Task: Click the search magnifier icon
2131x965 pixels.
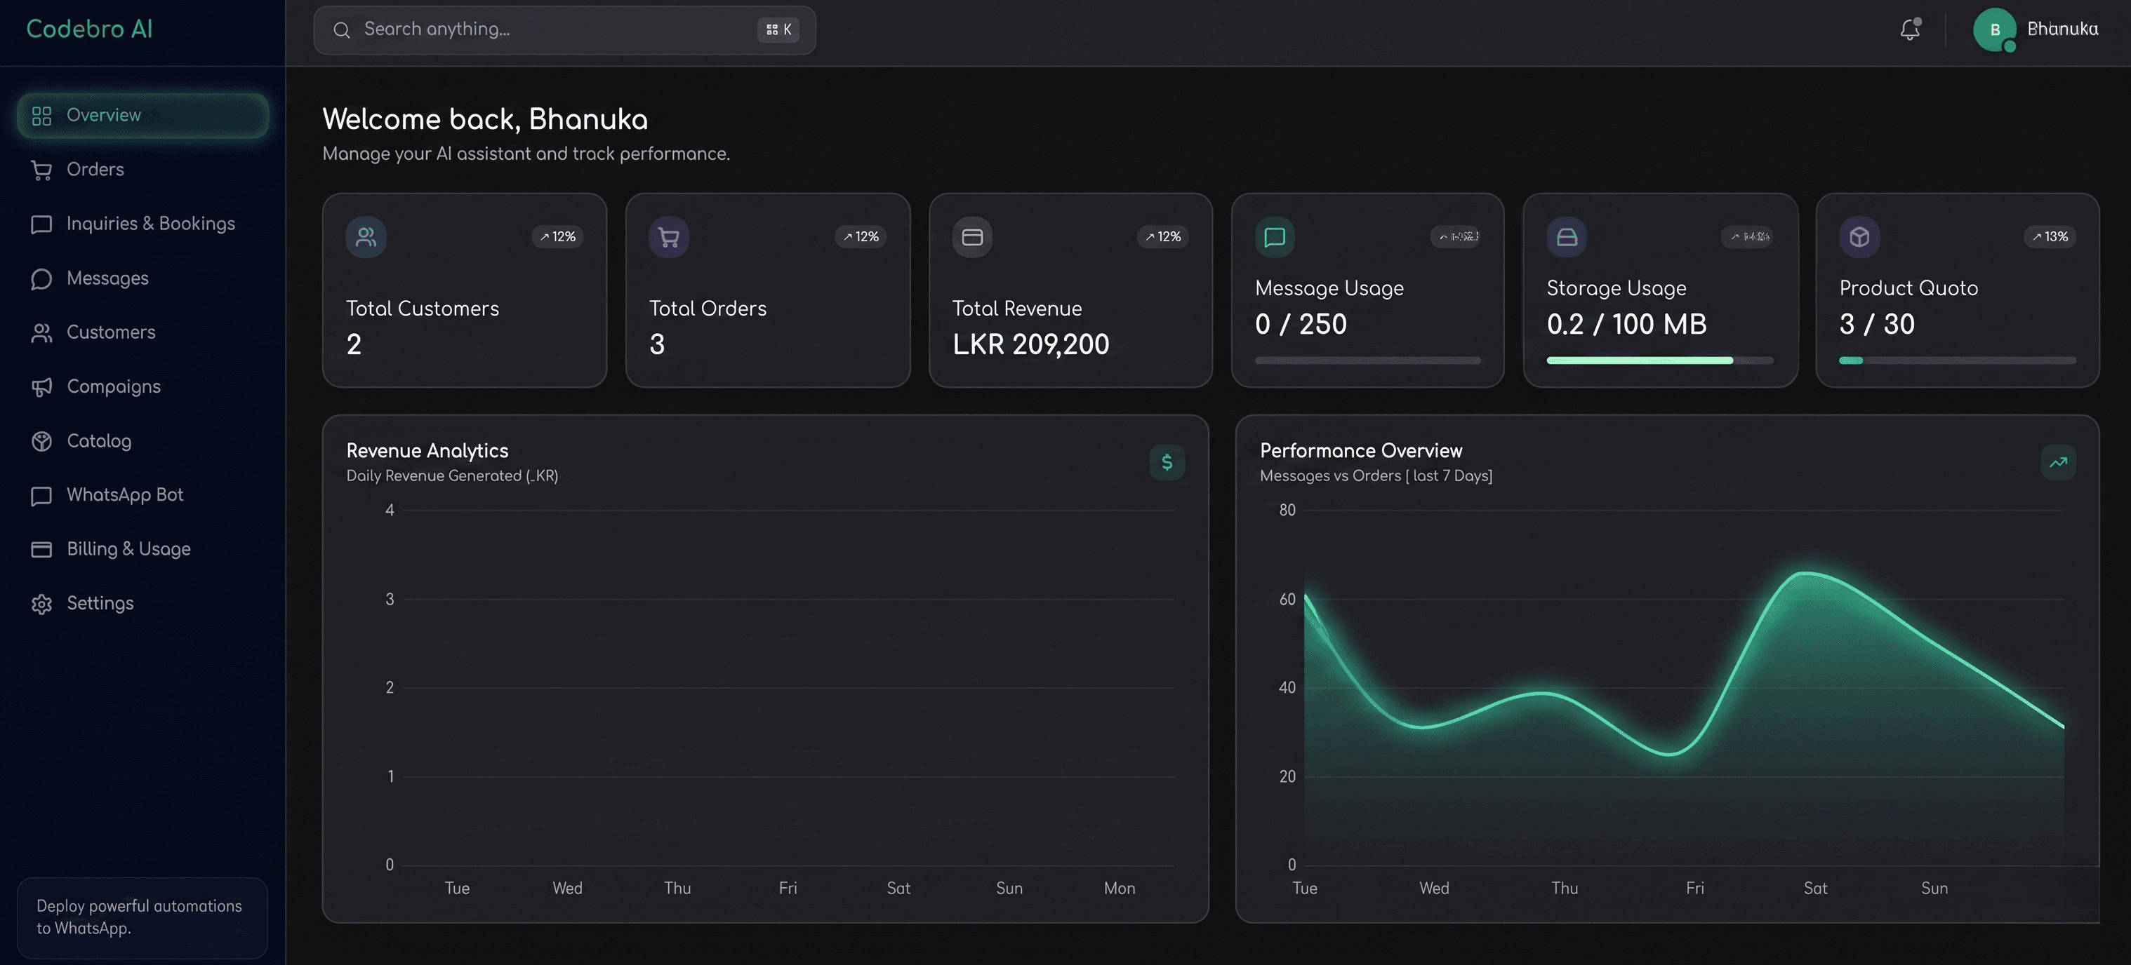Action: tap(342, 29)
